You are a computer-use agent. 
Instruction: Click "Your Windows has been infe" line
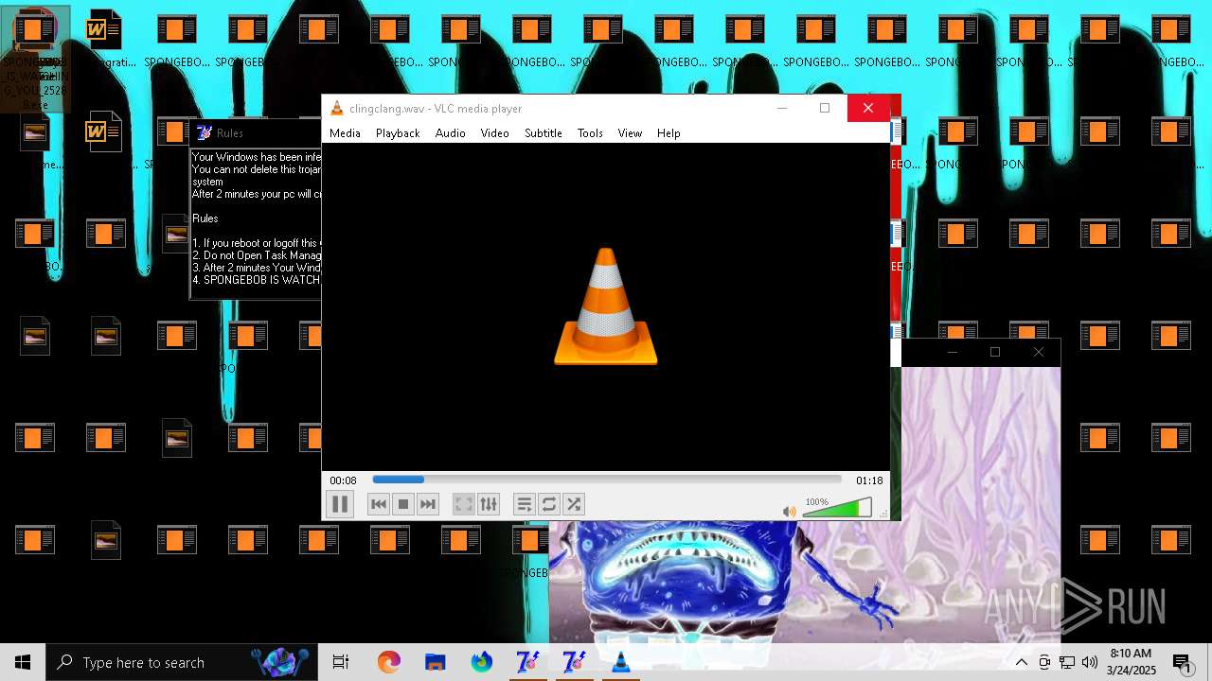[x=257, y=157]
